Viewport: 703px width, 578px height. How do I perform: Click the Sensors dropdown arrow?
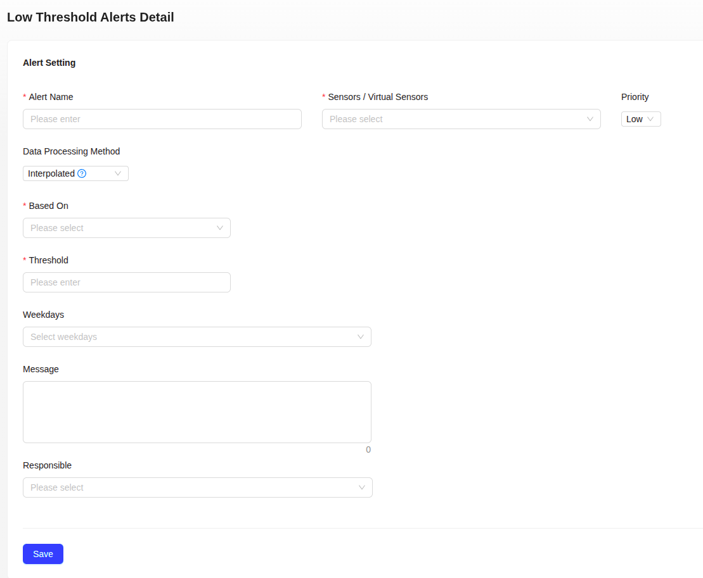pos(591,119)
